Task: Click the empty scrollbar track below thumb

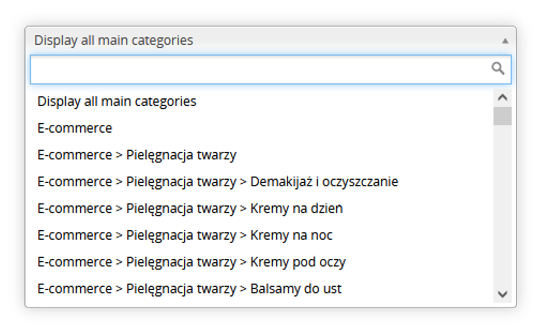Action: [502, 205]
